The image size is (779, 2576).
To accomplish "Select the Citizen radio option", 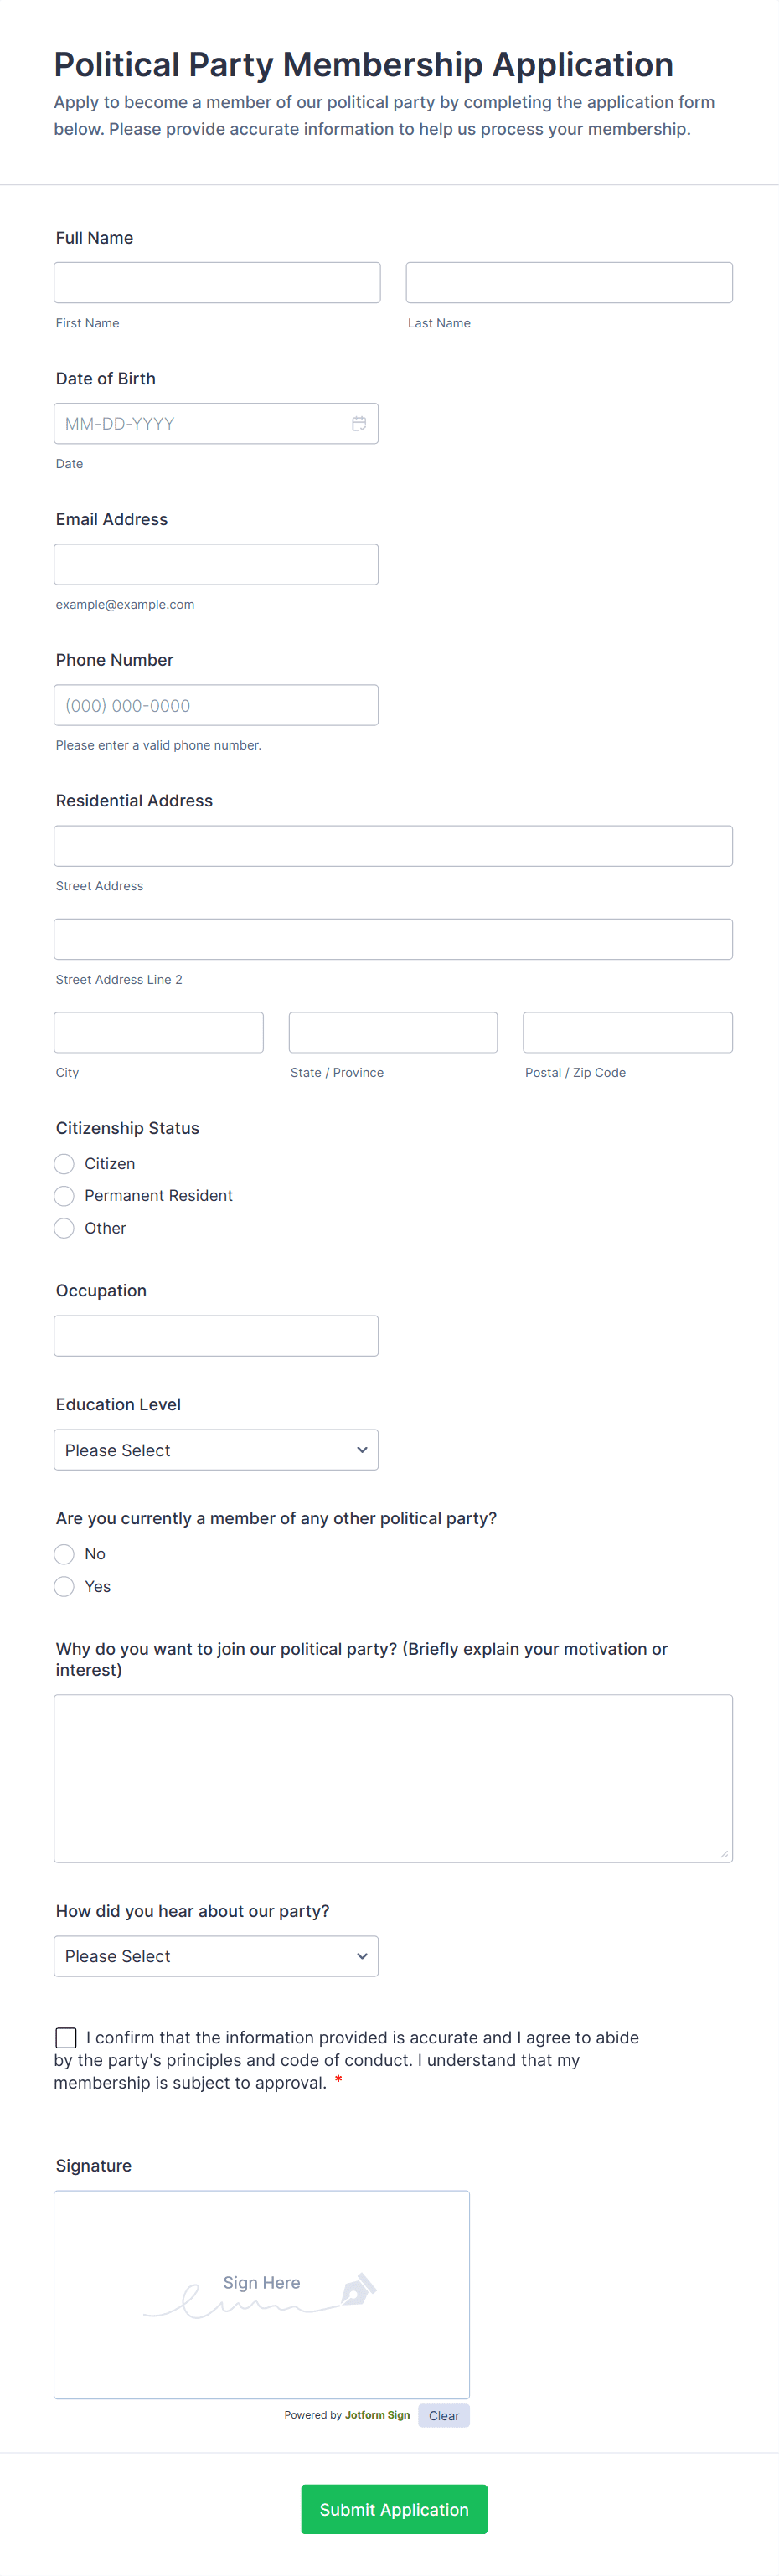I will 64,1163.
